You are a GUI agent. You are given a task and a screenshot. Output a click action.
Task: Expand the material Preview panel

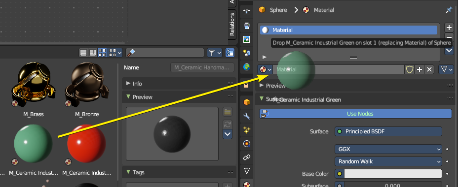(x=261, y=85)
